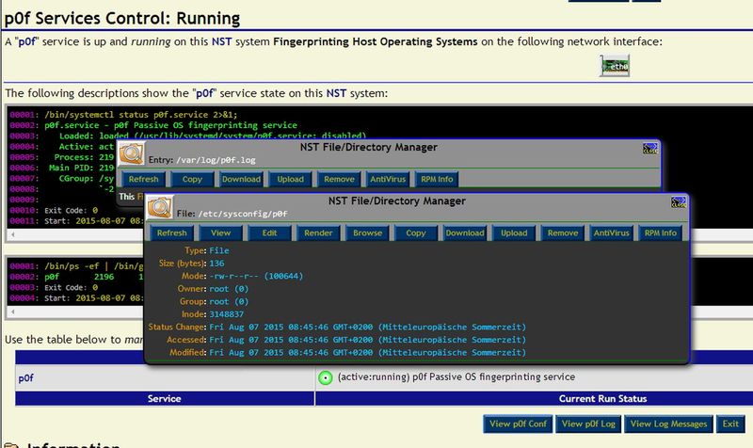This screenshot has height=448, width=753.
Task: Click the systemctl status p0f.service command line
Action: [140, 115]
